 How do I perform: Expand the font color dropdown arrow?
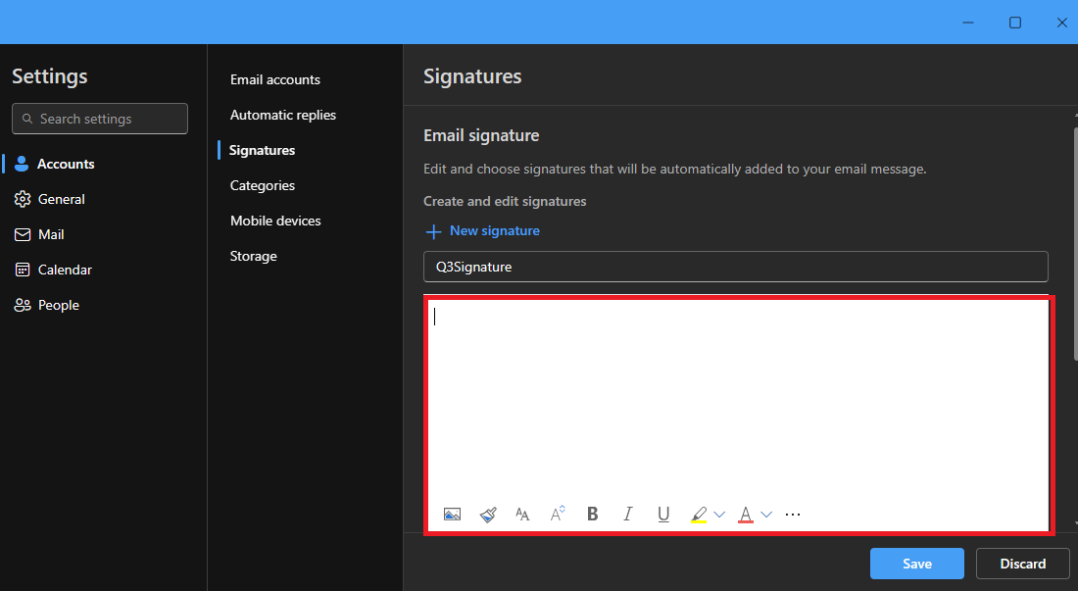(x=766, y=515)
